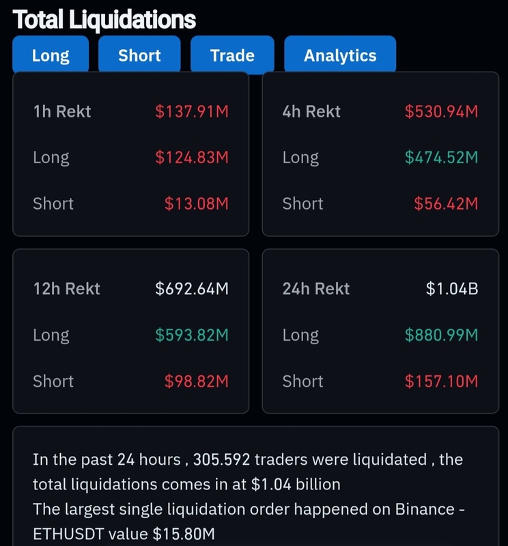
Task: Select the 12h Rekt total $692.64M
Action: pos(192,289)
